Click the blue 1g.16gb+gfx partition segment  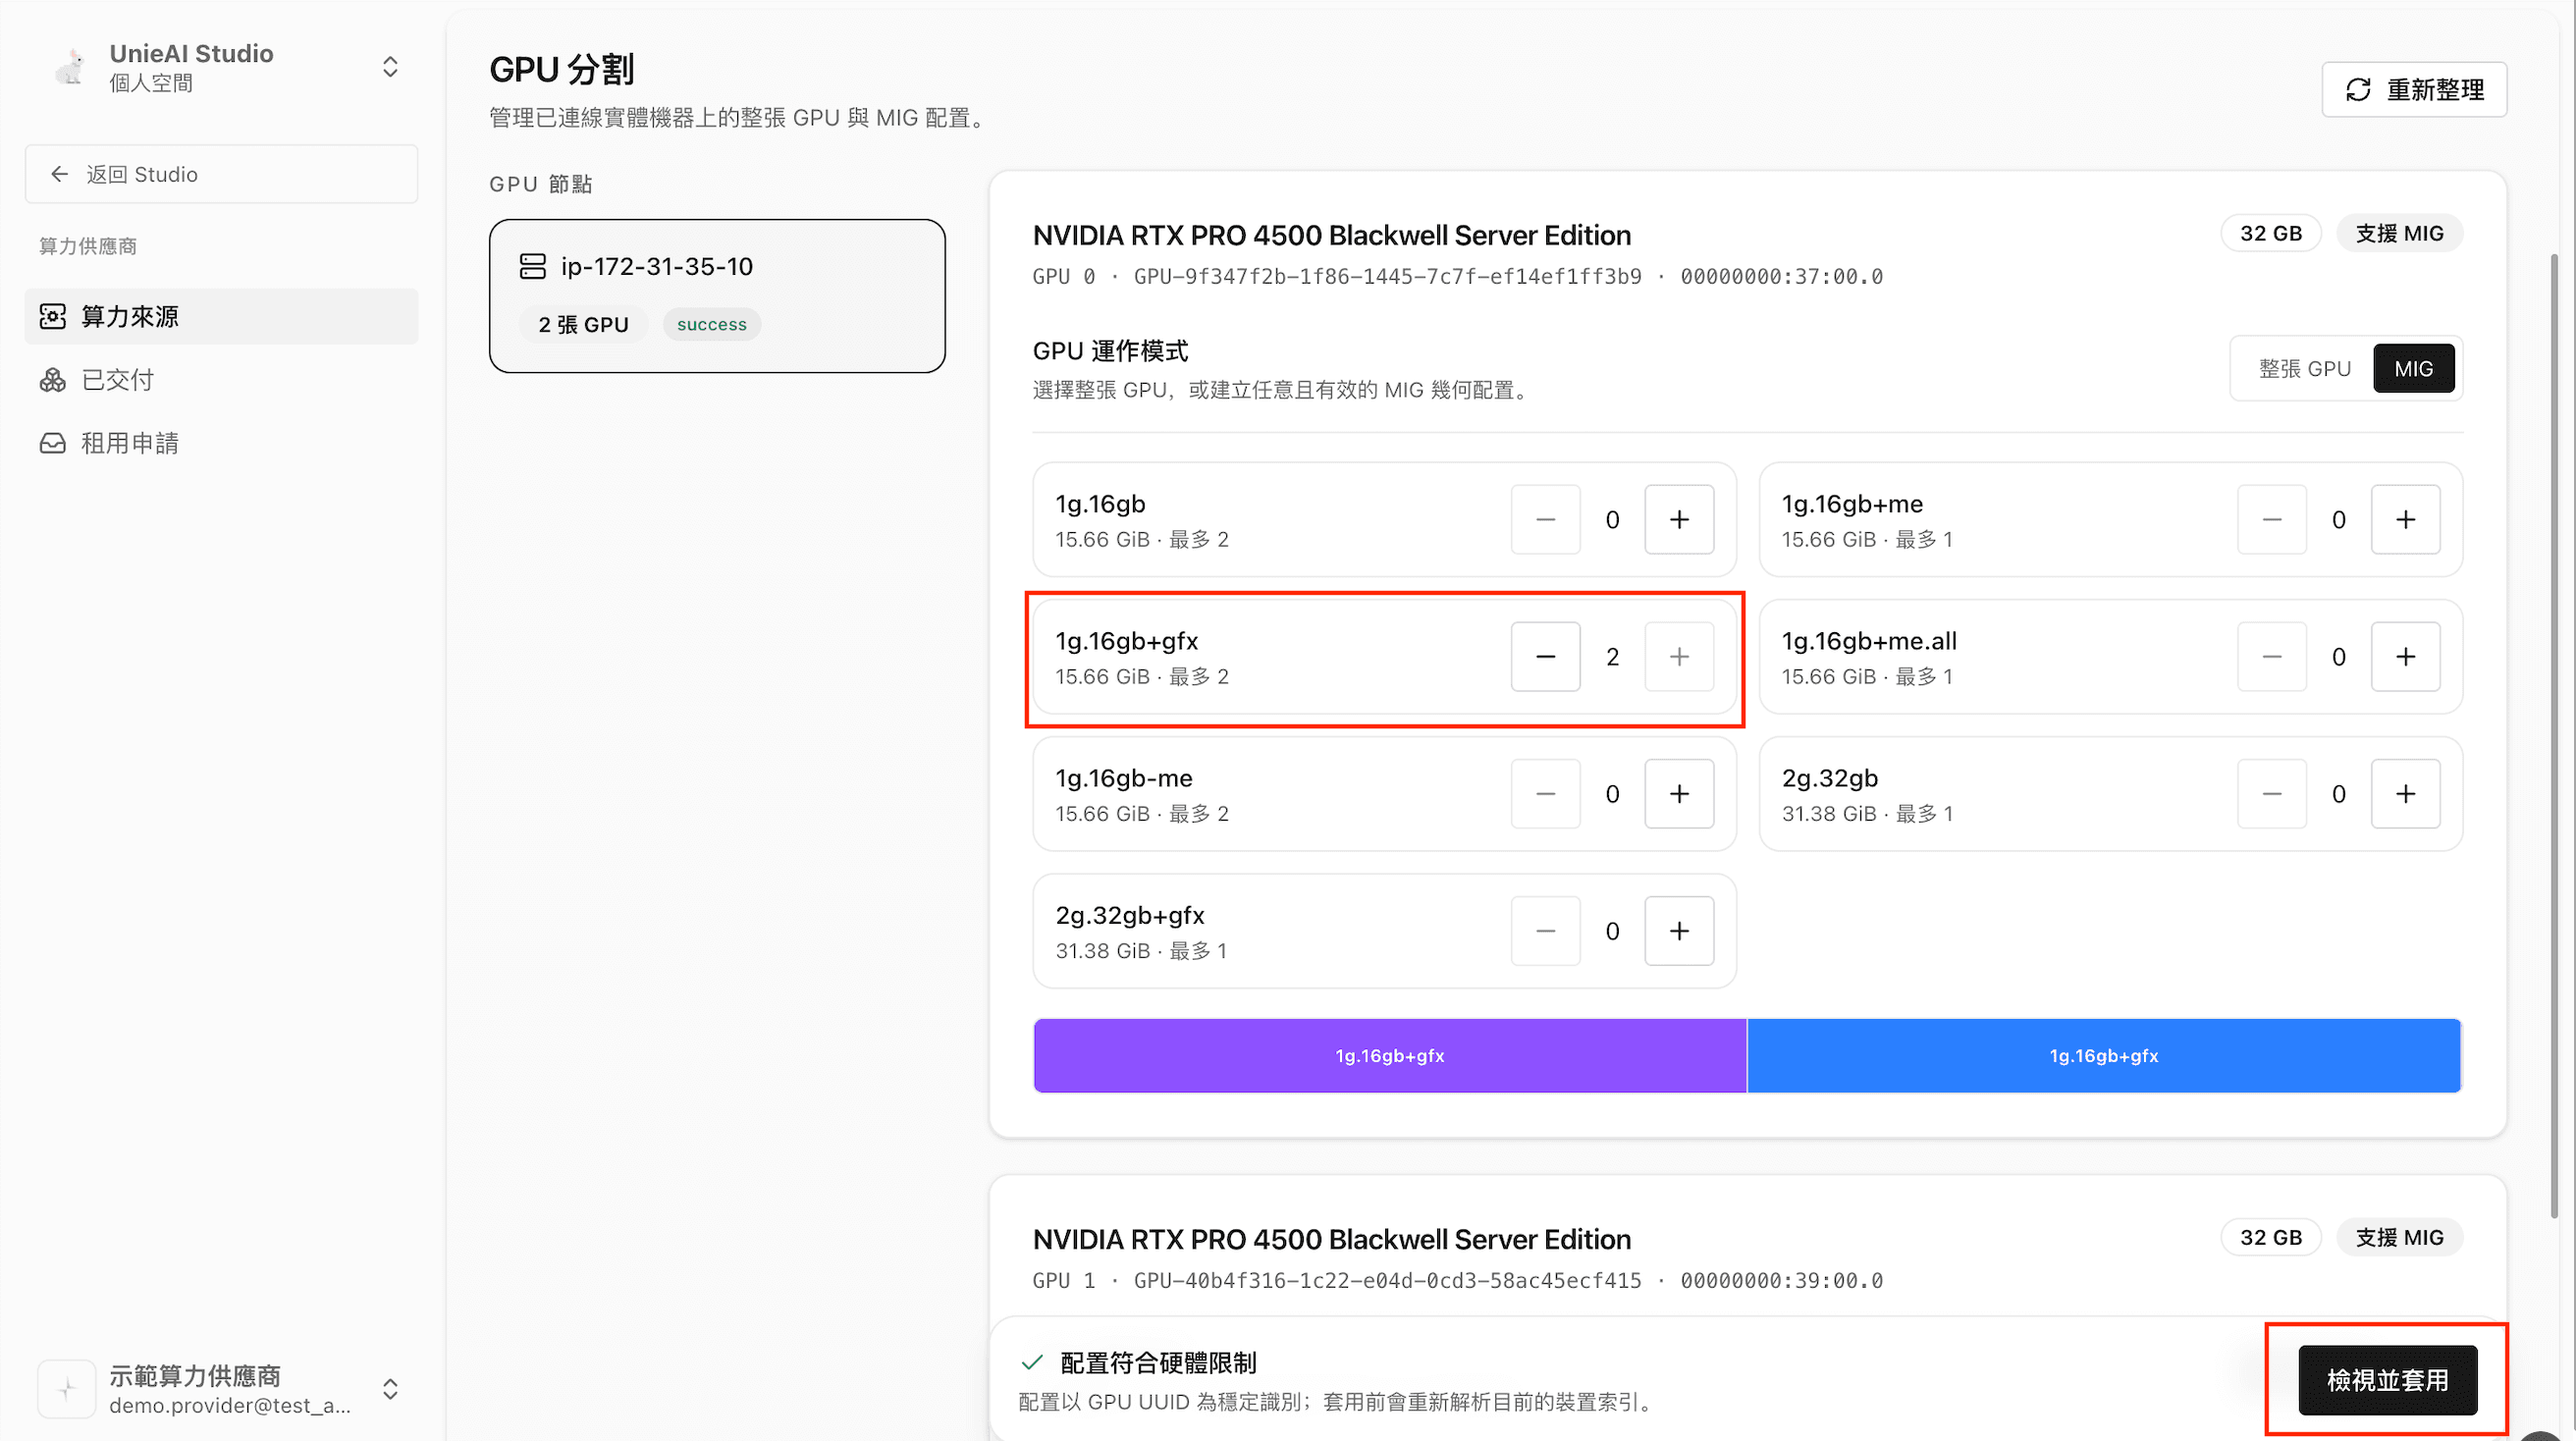[x=2103, y=1056]
